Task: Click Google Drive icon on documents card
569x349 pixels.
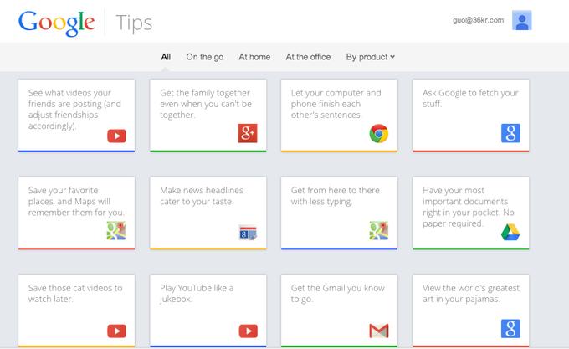Action: pos(510,232)
